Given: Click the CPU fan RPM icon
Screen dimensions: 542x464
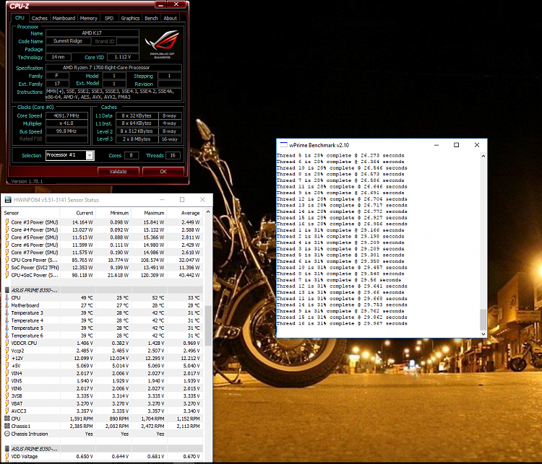Looking at the screenshot, I should [7, 418].
